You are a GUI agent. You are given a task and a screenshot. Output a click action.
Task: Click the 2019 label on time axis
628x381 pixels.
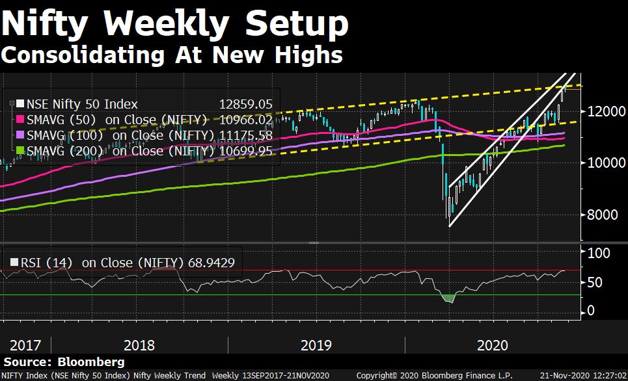pos(316,344)
